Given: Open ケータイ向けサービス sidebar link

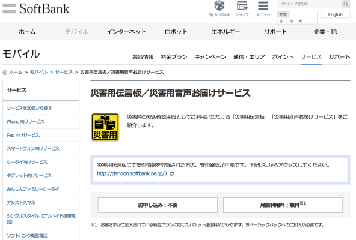Looking at the screenshot, I should pos(41,162).
